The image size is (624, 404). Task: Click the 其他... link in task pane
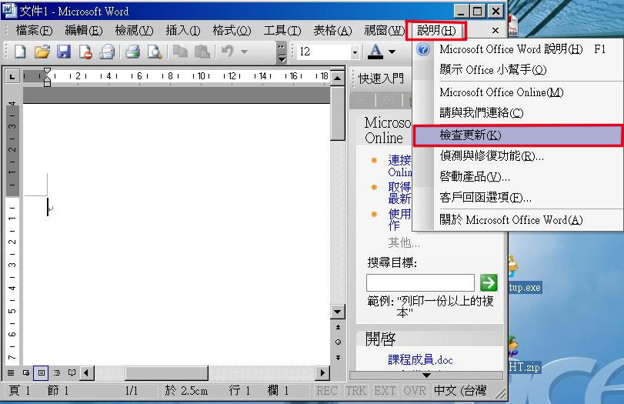[403, 242]
